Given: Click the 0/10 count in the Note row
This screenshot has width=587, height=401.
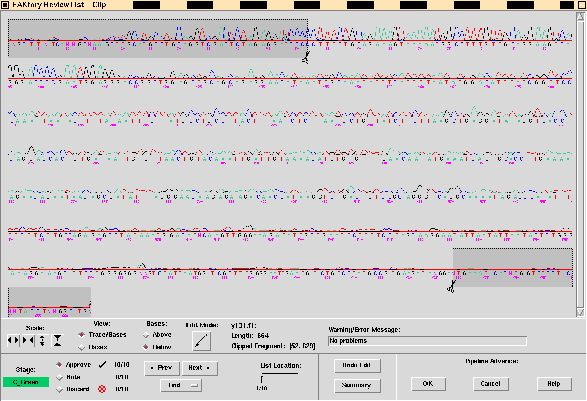Looking at the screenshot, I should click(122, 377).
